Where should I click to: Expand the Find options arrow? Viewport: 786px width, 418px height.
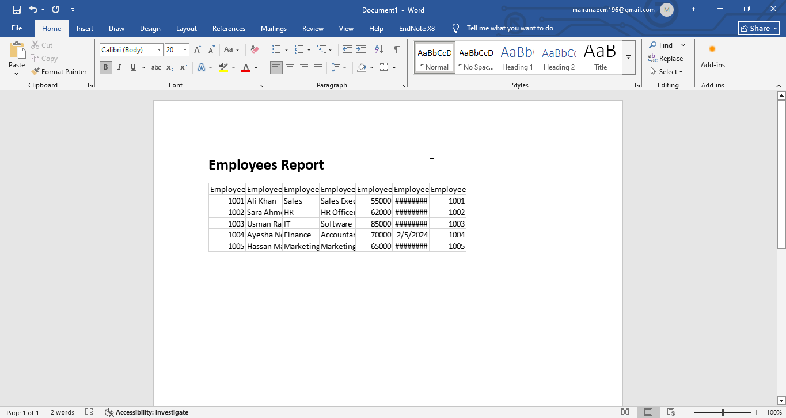click(x=684, y=45)
